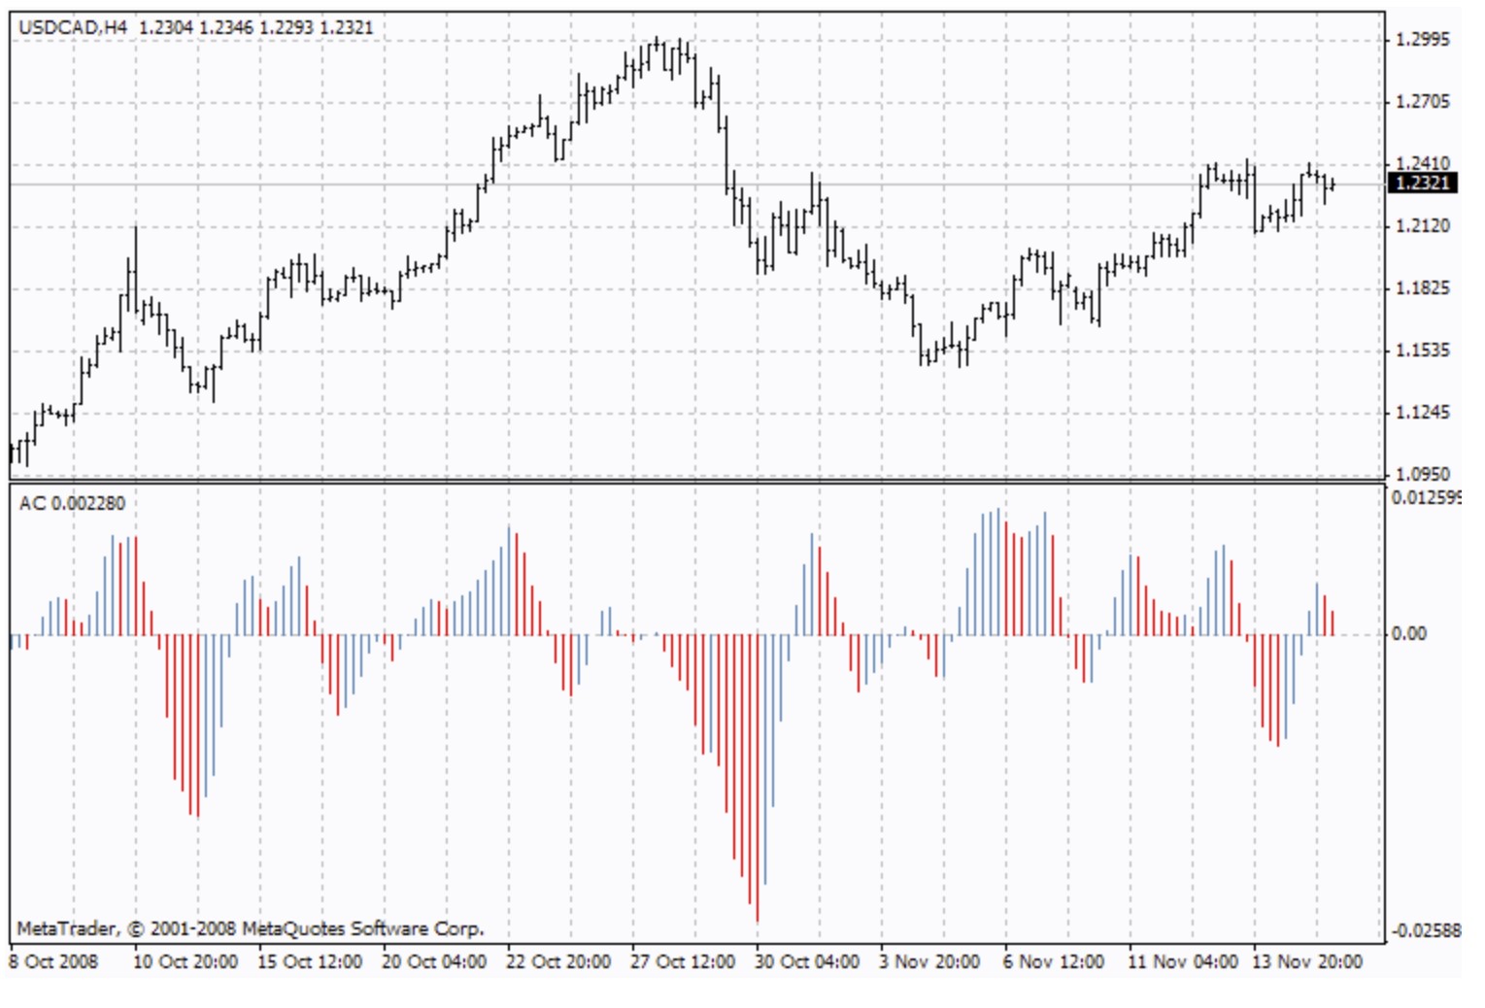Select the 8 Oct 2008 date label
The image size is (1485, 1008).
[54, 962]
